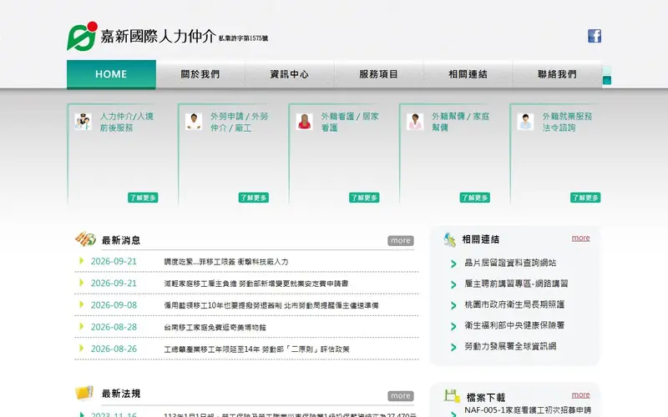Open the news item 台南移工家庭免費逛奇美博物館
This screenshot has width=668, height=417.
click(x=215, y=327)
